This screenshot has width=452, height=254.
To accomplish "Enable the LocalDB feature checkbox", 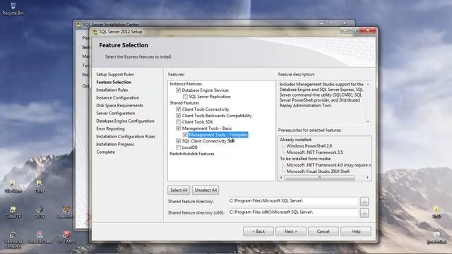I will point(179,147).
